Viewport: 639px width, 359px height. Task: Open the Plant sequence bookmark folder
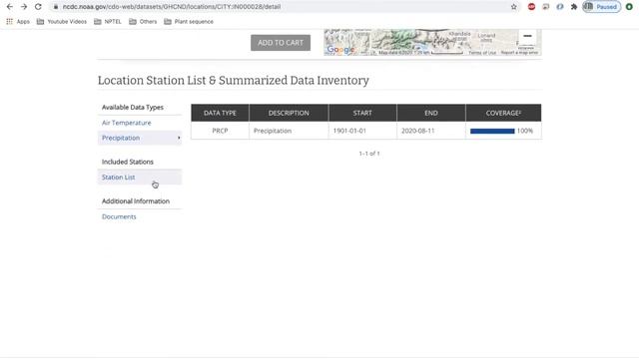tap(189, 22)
